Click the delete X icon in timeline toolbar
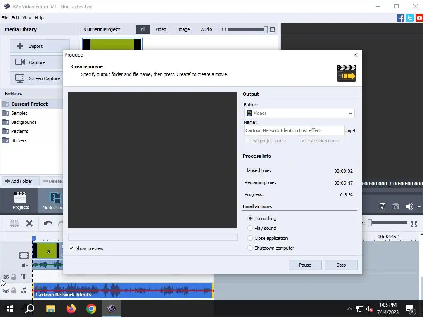423x317 pixels. pyautogui.click(x=29, y=223)
